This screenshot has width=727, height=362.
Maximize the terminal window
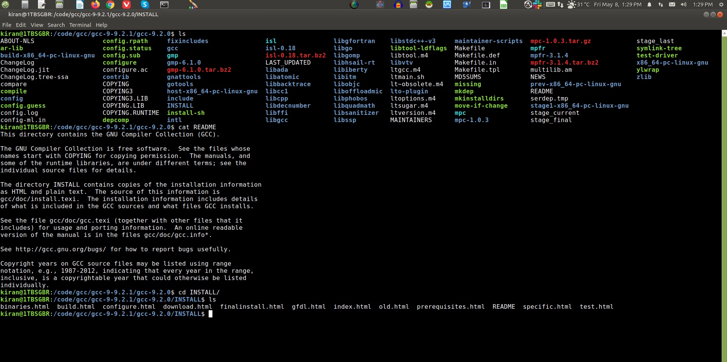click(713, 14)
